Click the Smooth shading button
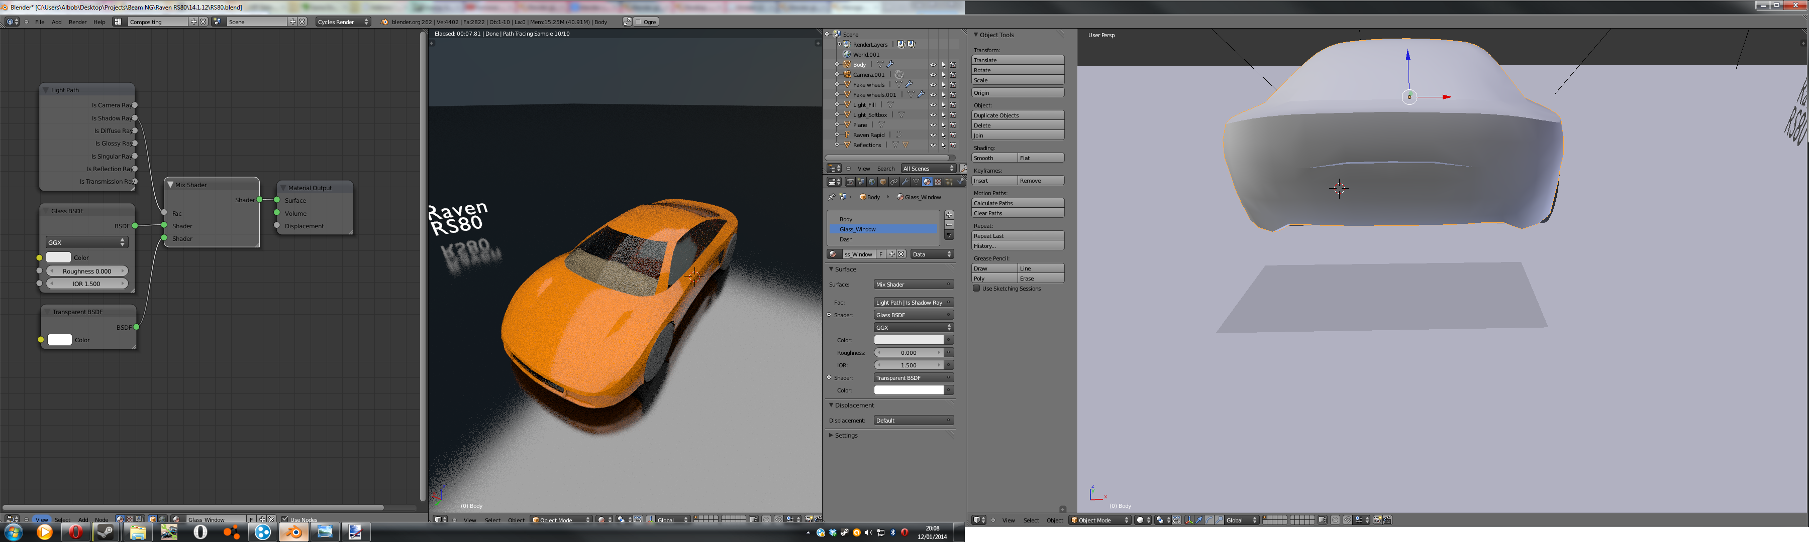This screenshot has height=542, width=1809. [993, 158]
